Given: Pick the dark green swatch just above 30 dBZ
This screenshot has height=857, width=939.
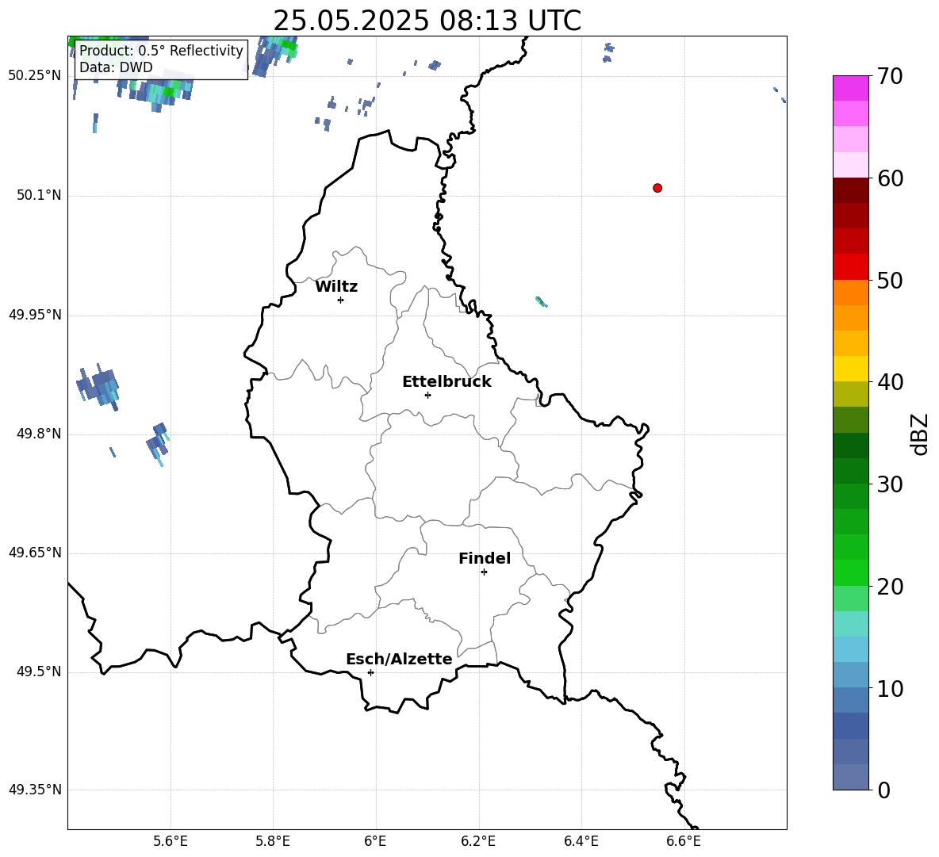Looking at the screenshot, I should 850,471.
